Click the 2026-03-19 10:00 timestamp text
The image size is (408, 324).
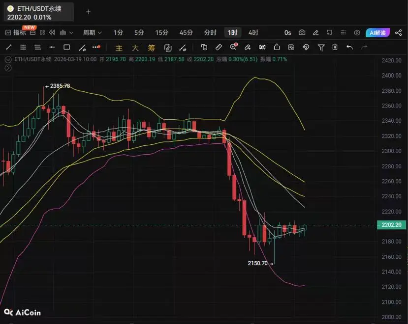click(75, 59)
